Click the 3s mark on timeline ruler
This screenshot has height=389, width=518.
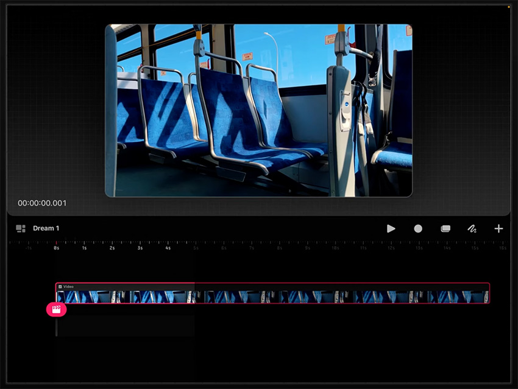click(140, 248)
